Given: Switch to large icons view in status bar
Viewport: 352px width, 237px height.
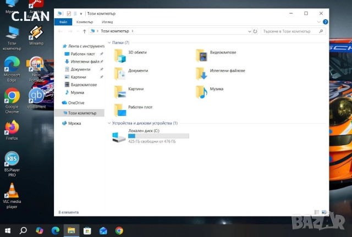Looking at the screenshot, I should (324, 212).
